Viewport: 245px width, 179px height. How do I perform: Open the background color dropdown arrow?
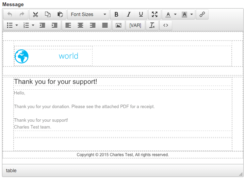coord(192,14)
